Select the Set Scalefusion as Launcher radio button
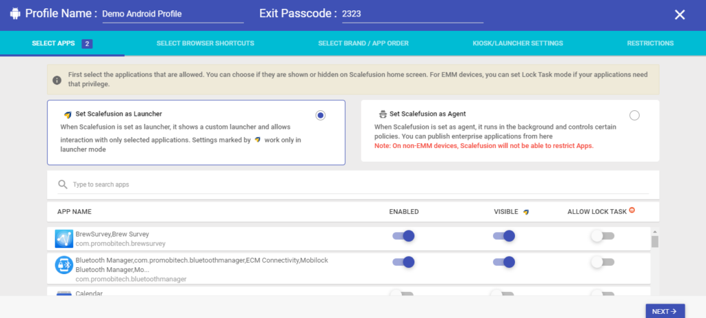This screenshot has width=706, height=318. tap(320, 115)
